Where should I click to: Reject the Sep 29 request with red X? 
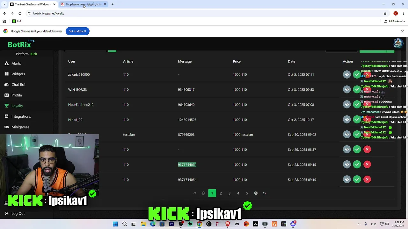pyautogui.click(x=367, y=149)
